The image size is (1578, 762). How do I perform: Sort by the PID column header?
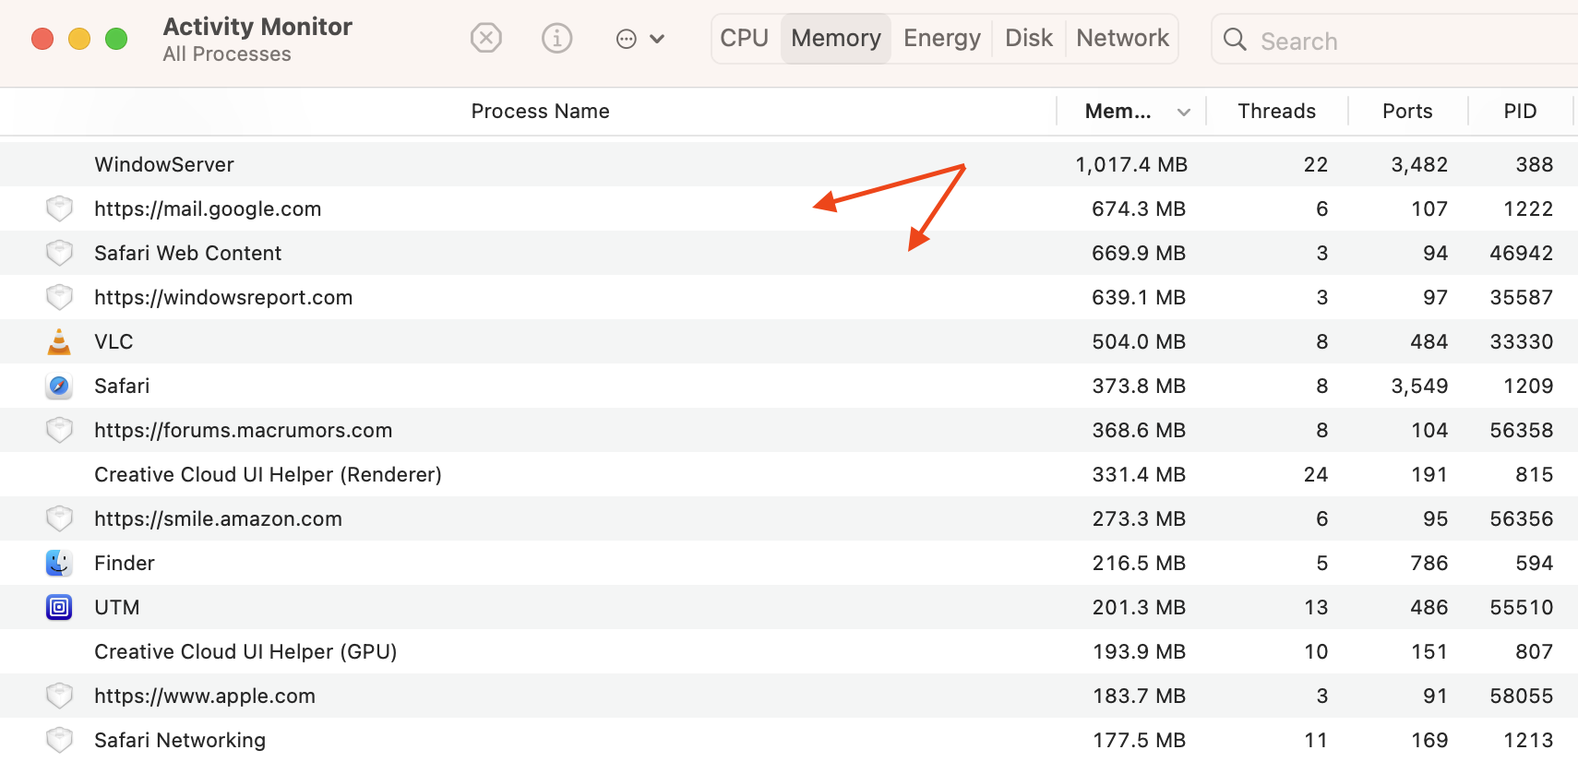[x=1519, y=112]
